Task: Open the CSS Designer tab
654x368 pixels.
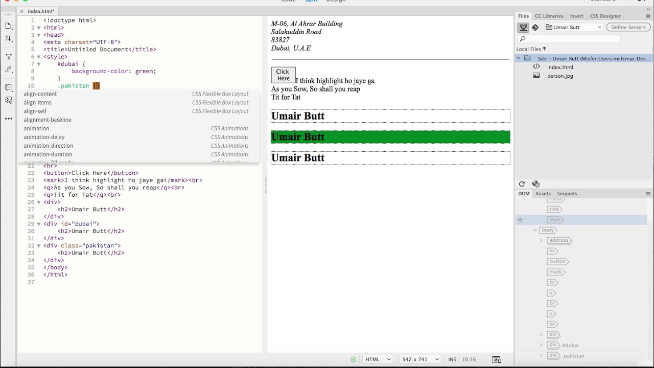Action: pos(605,16)
